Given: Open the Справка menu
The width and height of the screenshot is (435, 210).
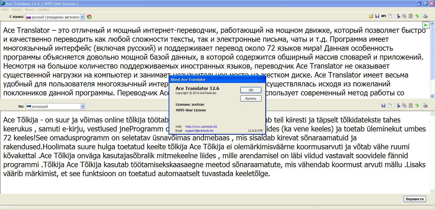Looking at the screenshot, I should pos(43,9).
